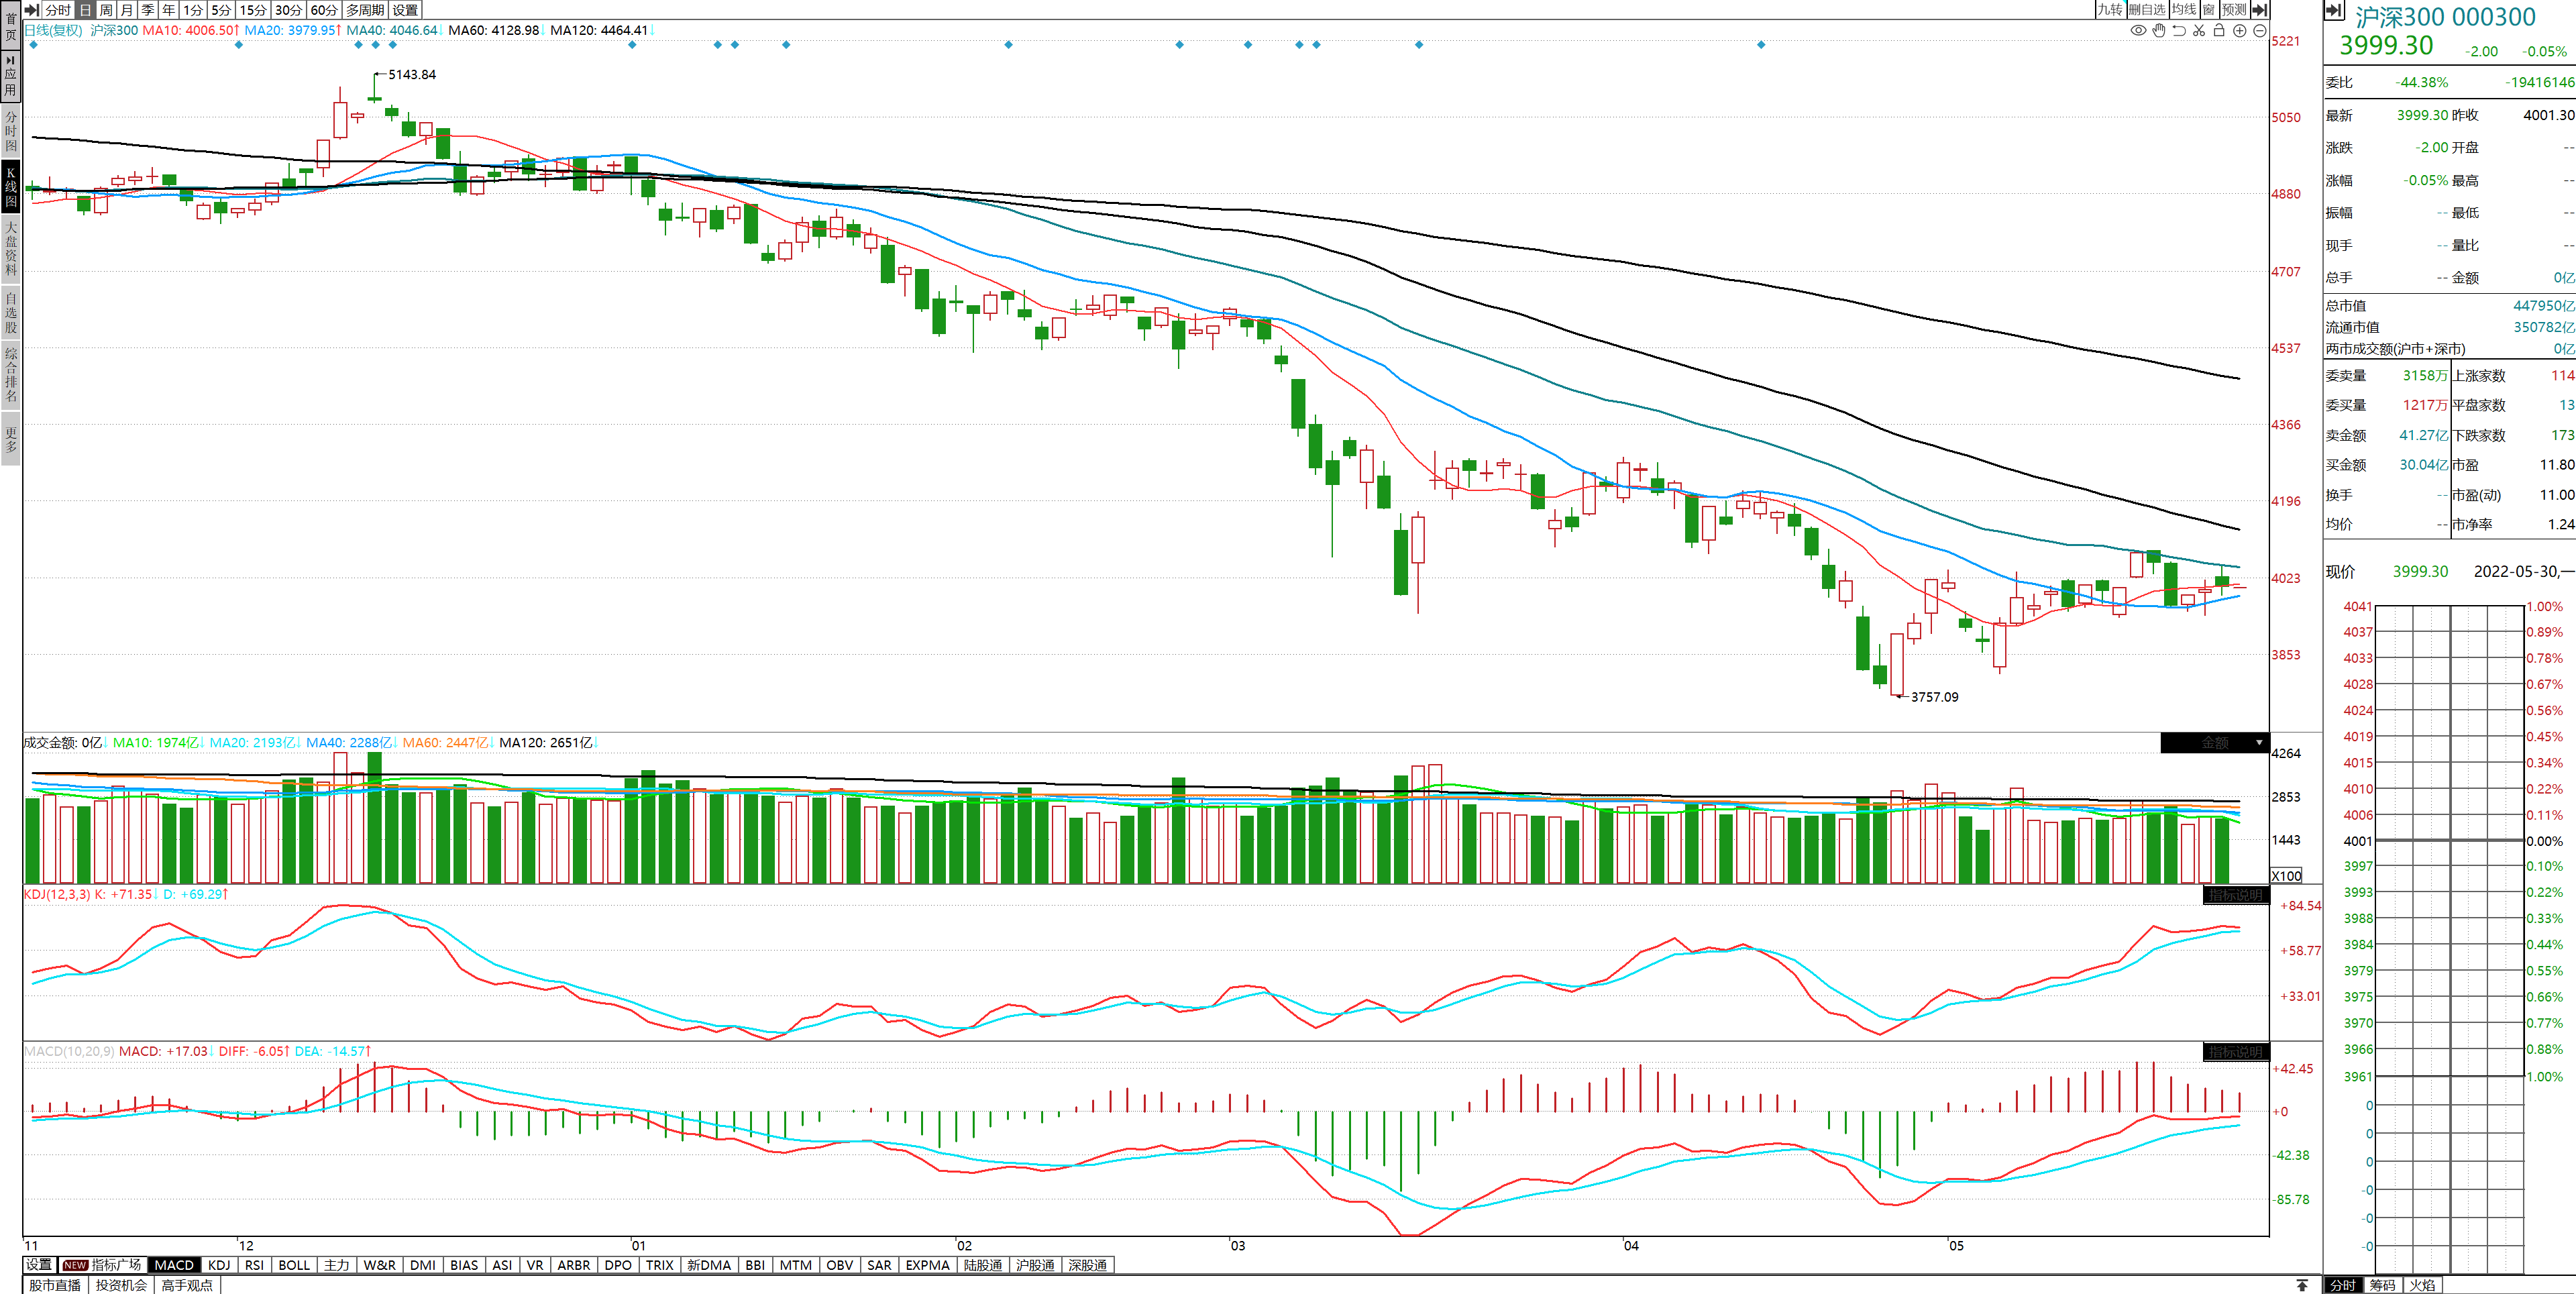
Task: Click the scissors cut icon
Action: (x=2199, y=31)
